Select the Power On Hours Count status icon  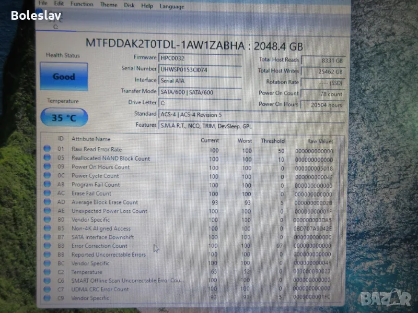(48, 167)
